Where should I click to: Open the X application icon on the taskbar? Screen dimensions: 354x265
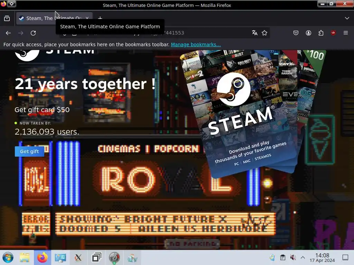pos(78,257)
